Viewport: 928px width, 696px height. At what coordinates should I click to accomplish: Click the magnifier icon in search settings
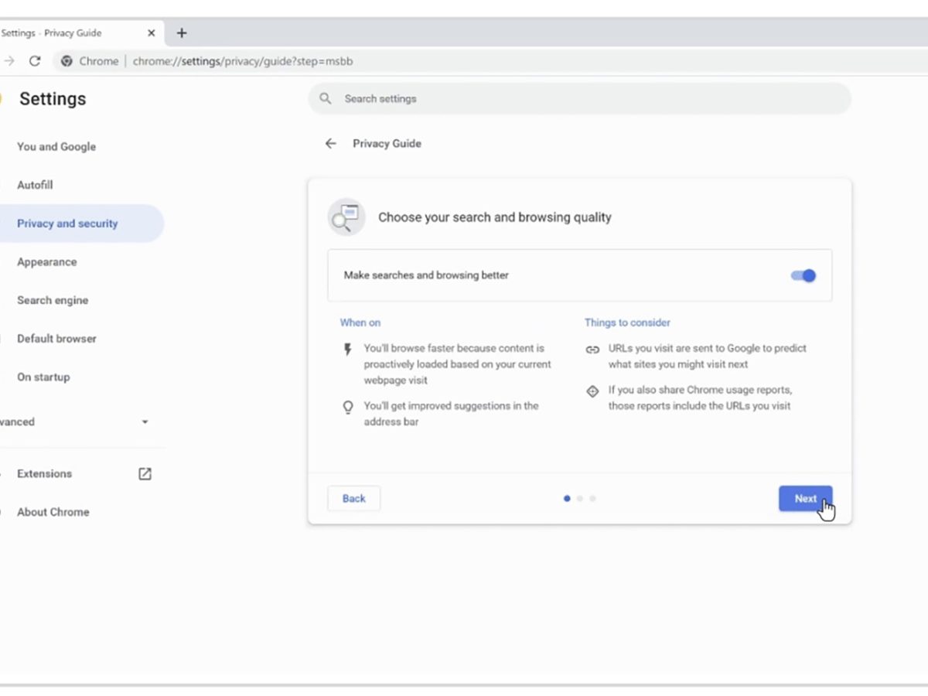point(326,99)
